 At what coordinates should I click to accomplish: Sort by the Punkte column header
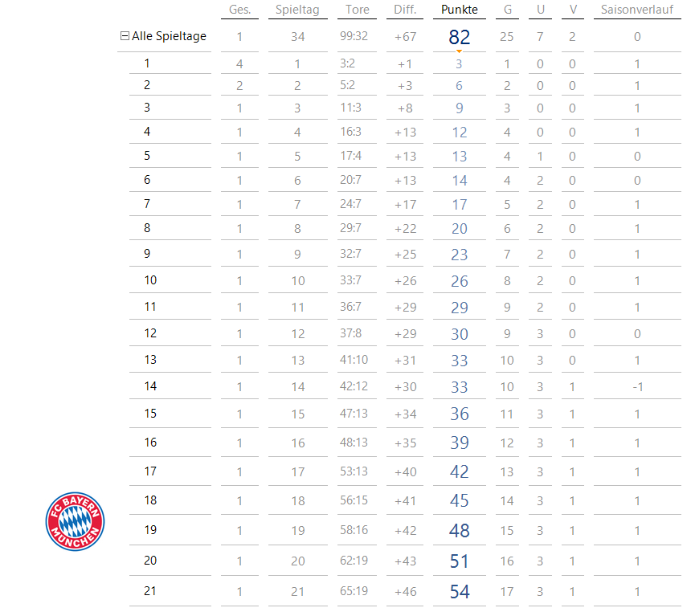459,10
